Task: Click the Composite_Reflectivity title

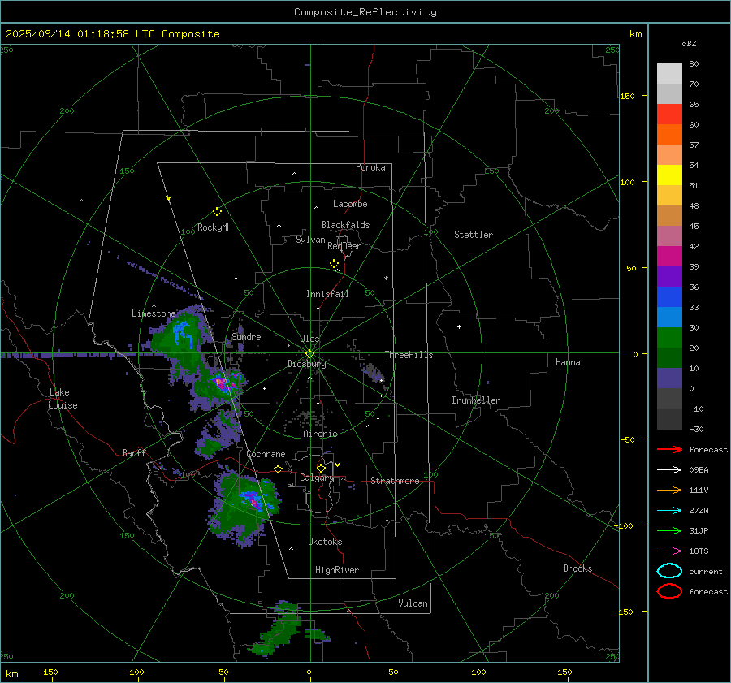Action: [x=365, y=12]
